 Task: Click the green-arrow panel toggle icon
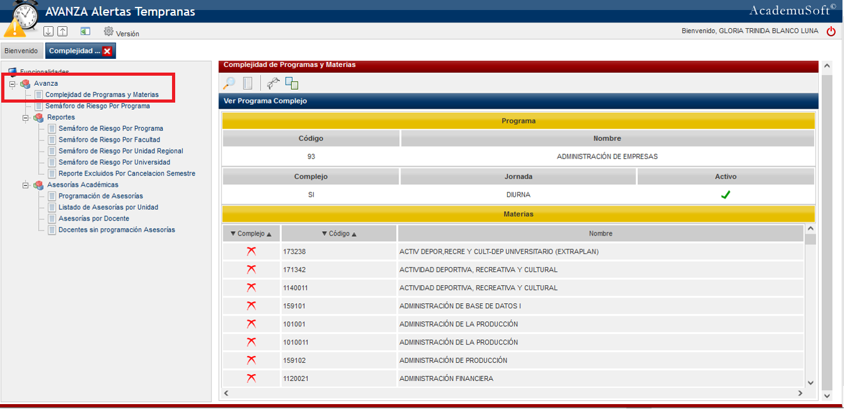click(85, 32)
